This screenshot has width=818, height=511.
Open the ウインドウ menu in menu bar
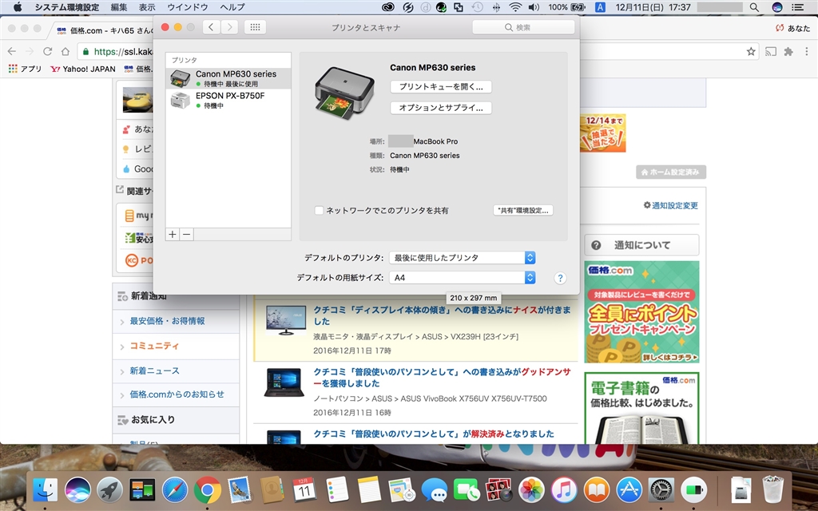click(x=188, y=7)
